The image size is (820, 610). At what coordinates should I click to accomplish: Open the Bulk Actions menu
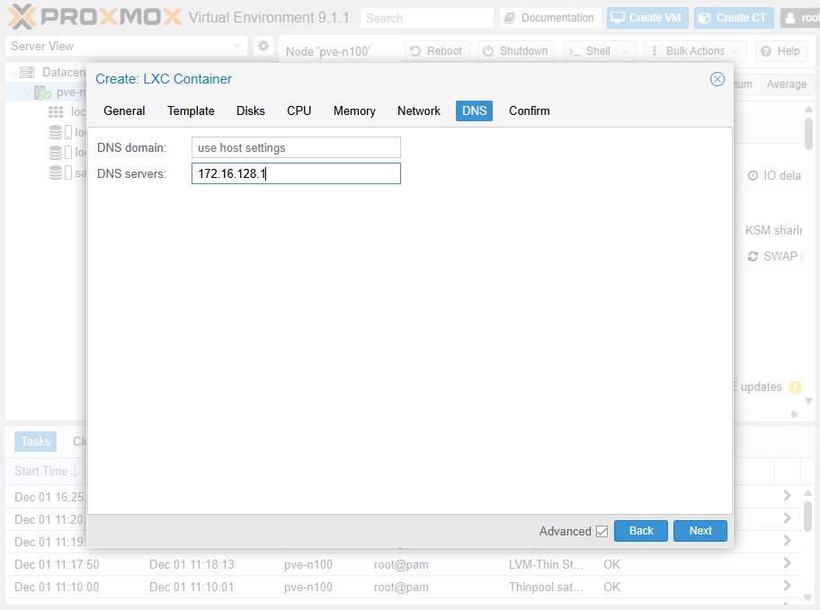pyautogui.click(x=694, y=51)
